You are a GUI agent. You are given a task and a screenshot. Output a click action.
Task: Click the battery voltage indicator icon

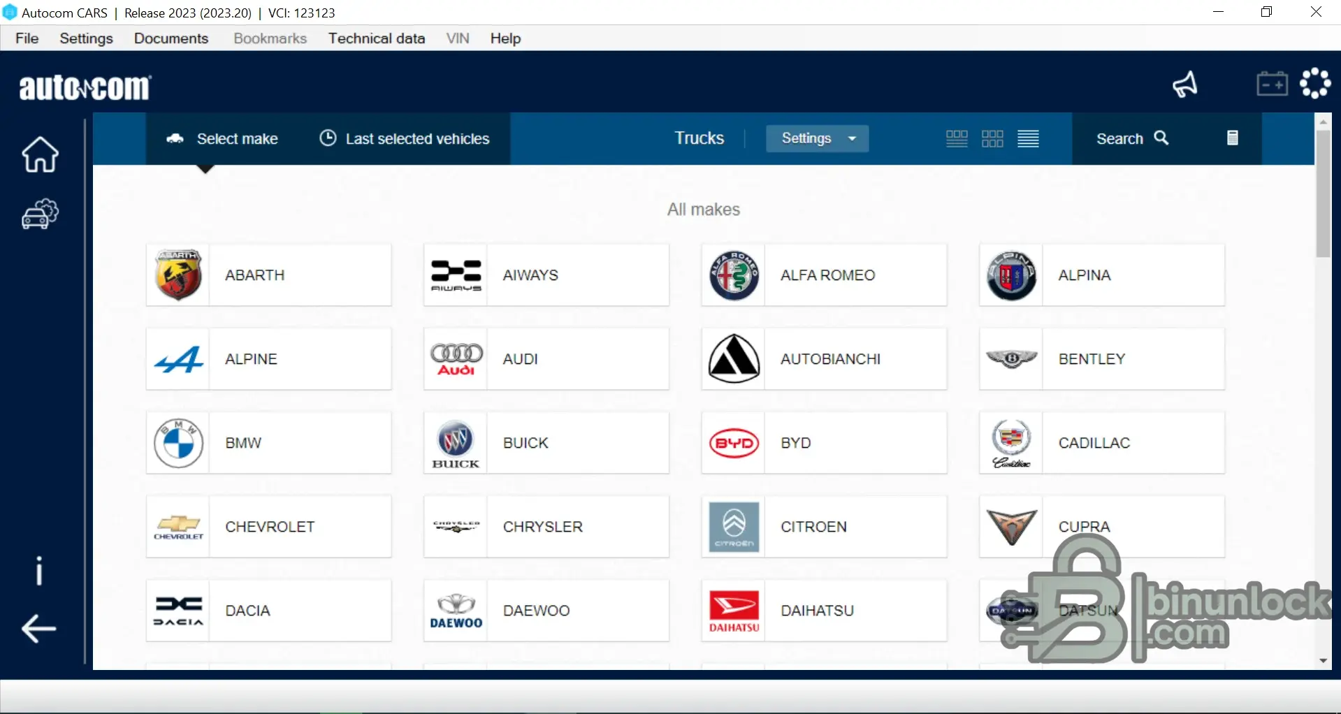(x=1272, y=84)
